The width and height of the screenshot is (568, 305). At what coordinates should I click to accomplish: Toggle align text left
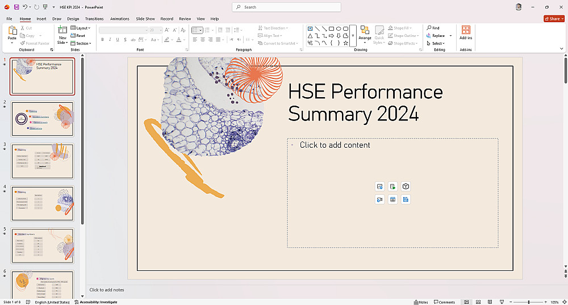(195, 40)
